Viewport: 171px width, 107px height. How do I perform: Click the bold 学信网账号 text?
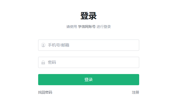point(87,27)
